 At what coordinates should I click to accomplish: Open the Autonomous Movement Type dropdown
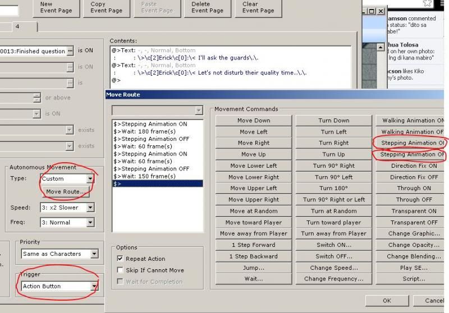90,179
